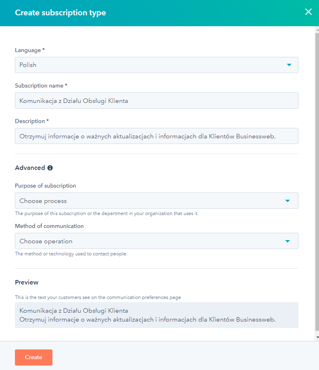The width and height of the screenshot is (319, 370).
Task: Click the Create button
Action: coord(34,357)
